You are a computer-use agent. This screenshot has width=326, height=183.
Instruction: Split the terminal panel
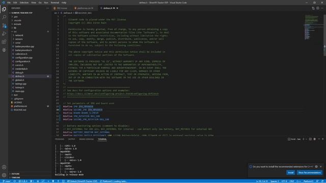tap(310, 139)
